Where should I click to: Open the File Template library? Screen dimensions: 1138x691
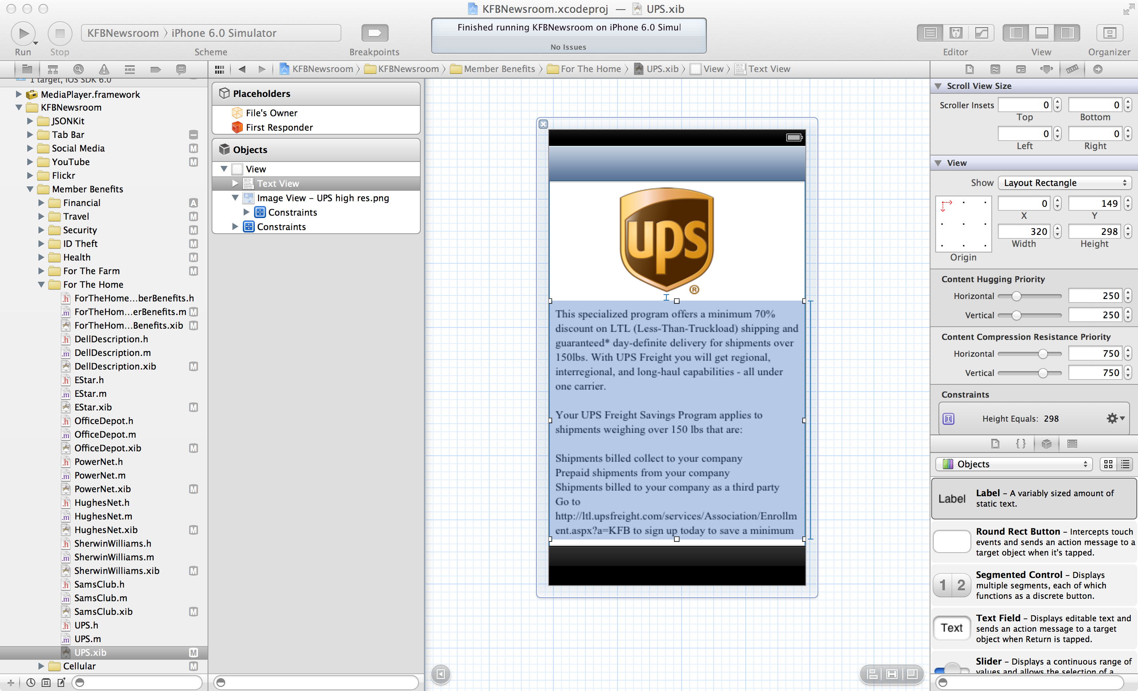(995, 443)
